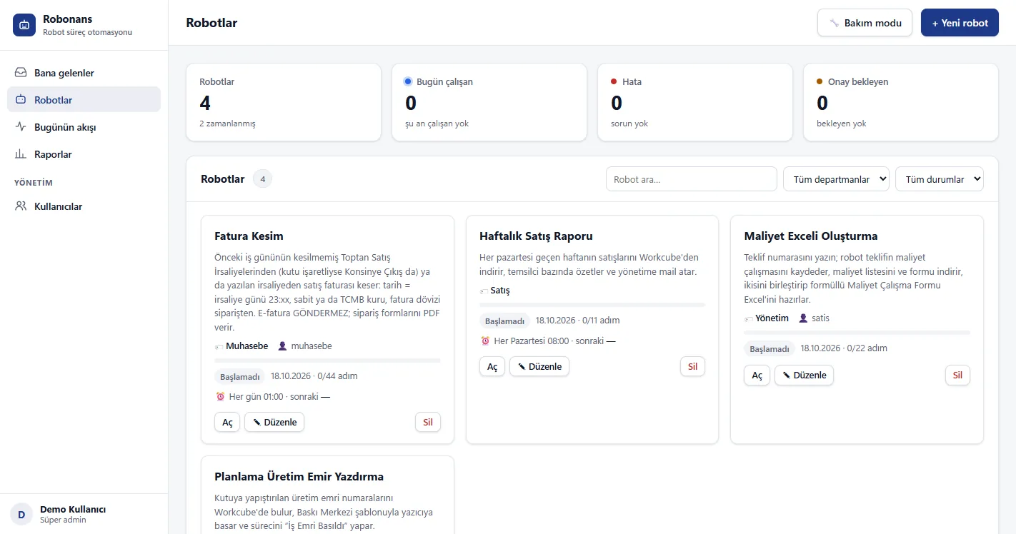The width and height of the screenshot is (1016, 534).
Task: Click Aç on Maliyet Exceli Oluşturma
Action: coord(757,375)
